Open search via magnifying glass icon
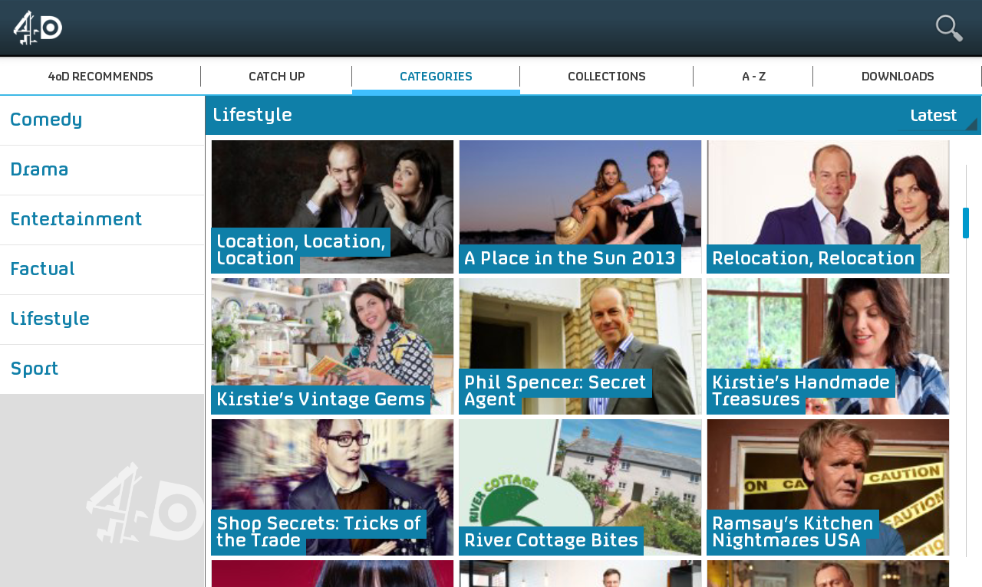 pyautogui.click(x=949, y=28)
